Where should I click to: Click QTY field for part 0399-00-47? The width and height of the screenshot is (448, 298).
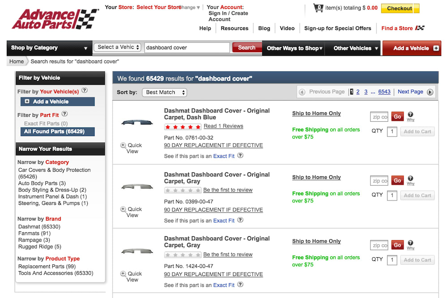coord(392,196)
